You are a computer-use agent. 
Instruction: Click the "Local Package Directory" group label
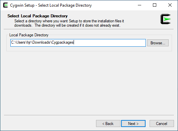click(x=29, y=35)
